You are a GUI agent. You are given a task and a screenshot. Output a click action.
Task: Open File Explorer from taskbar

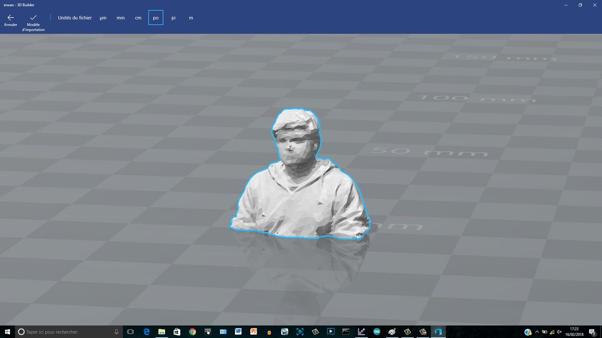click(x=162, y=331)
